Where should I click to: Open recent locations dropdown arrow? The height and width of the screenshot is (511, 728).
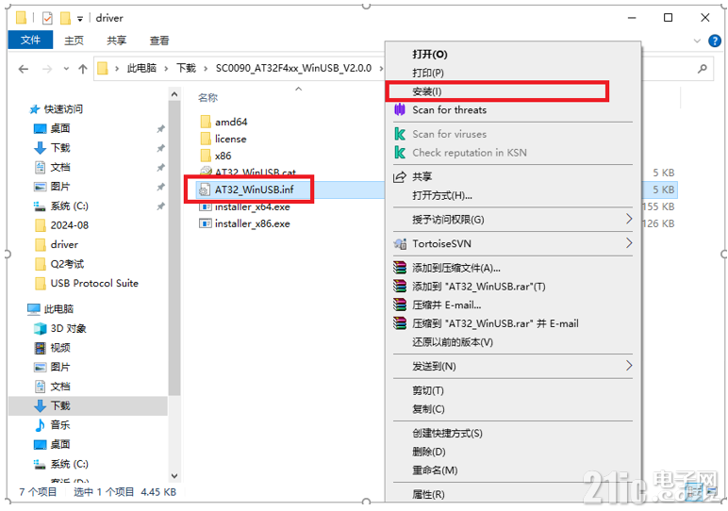point(66,69)
